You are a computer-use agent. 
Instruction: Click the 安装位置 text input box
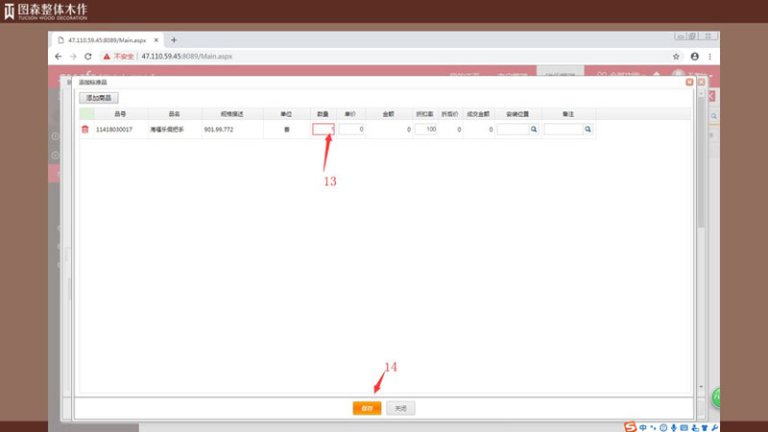(512, 129)
